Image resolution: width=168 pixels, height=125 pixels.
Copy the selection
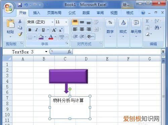pos(20,28)
